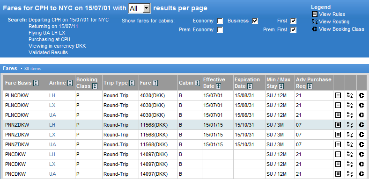The width and height of the screenshot is (369, 179).
Task: View routing for UA PNCDKW fare
Action: (350, 174)
